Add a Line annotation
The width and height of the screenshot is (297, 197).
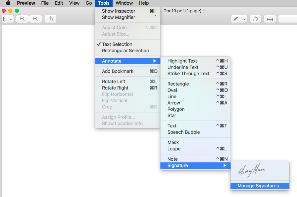(x=195, y=97)
